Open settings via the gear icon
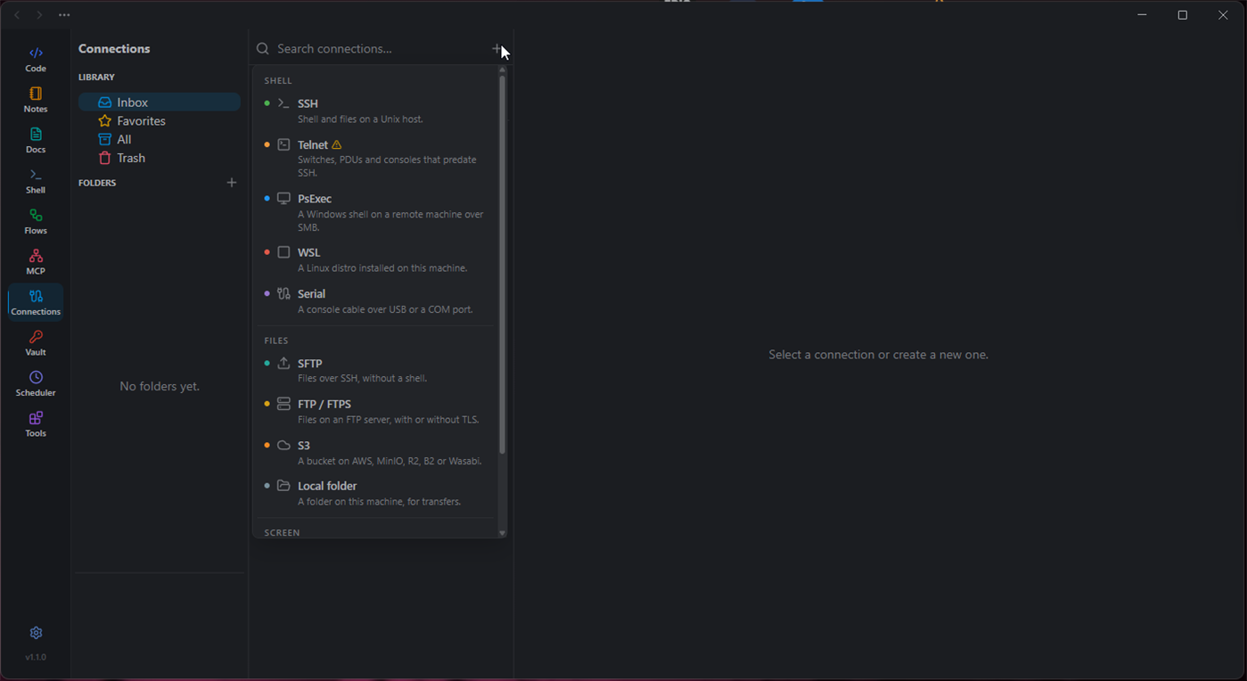This screenshot has height=681, width=1247. 36,633
